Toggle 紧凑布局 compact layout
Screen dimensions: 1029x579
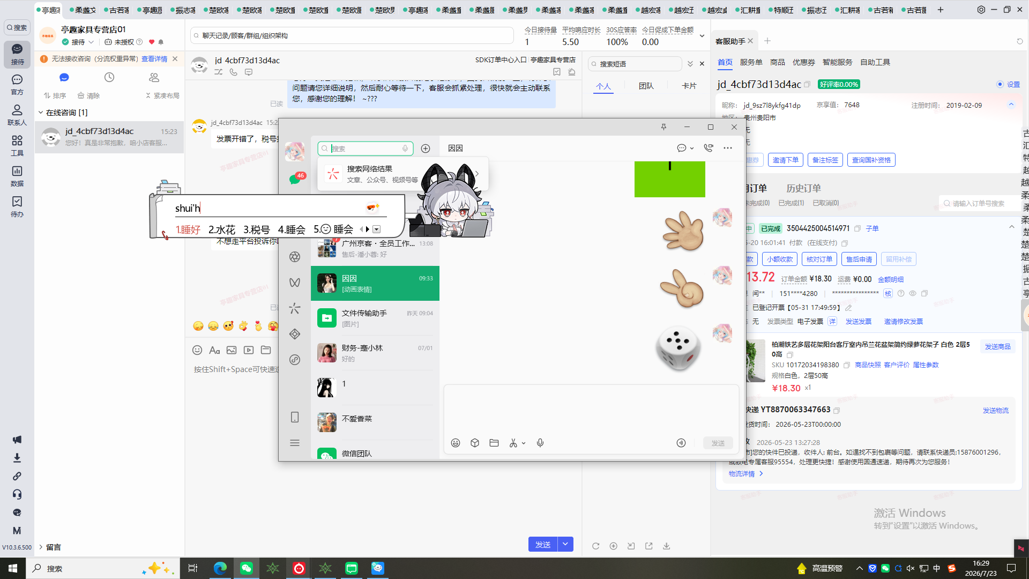(163, 96)
